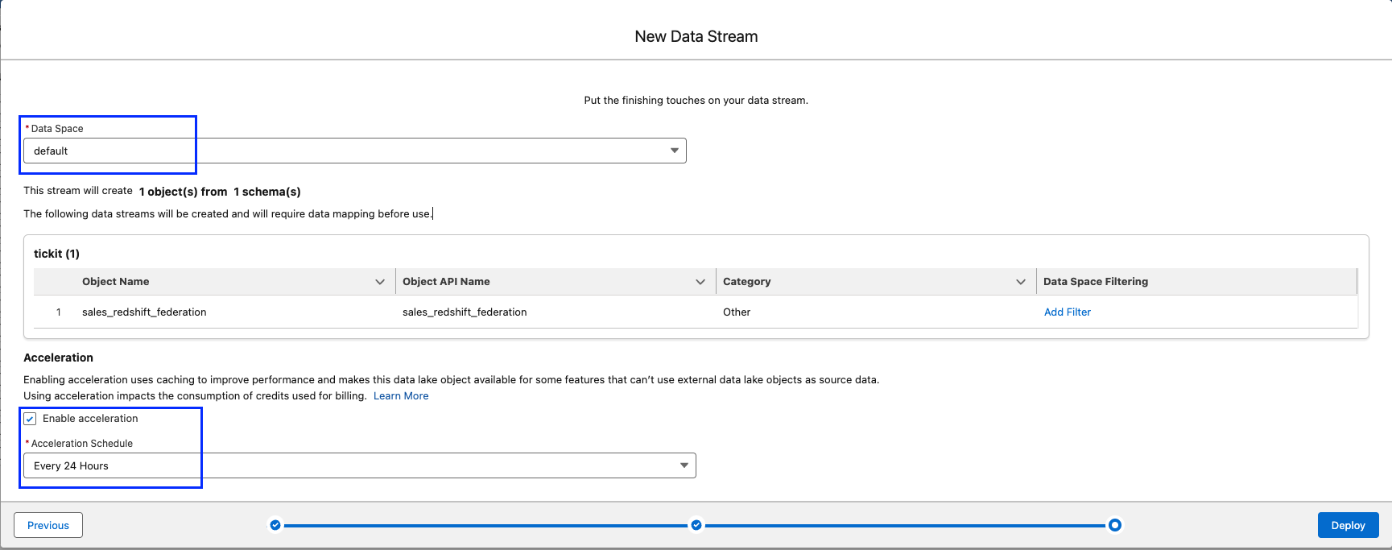Select the sales_redshift_federation object name cell
This screenshot has width=1392, height=550.
coord(144,312)
